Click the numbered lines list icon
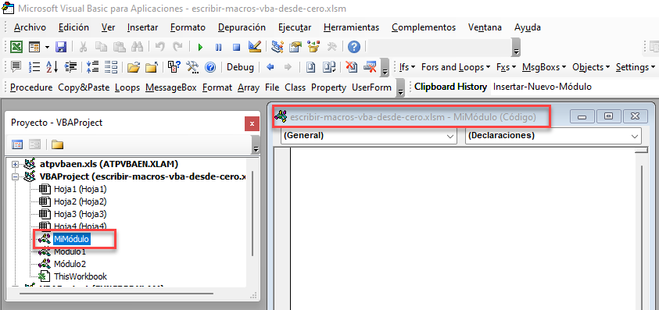Screen dimensions: 659x310 34,67
